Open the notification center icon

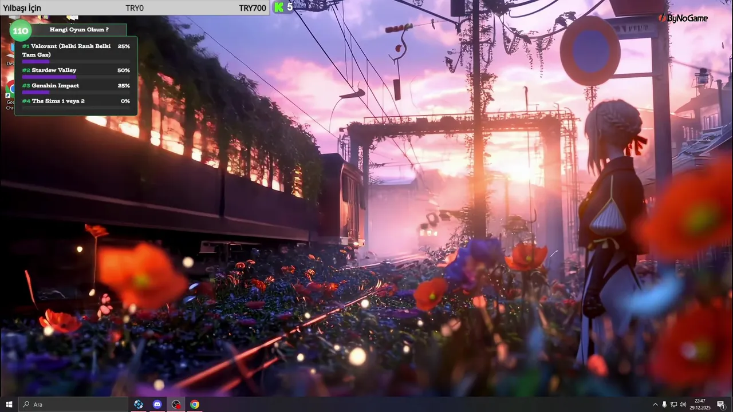click(721, 405)
